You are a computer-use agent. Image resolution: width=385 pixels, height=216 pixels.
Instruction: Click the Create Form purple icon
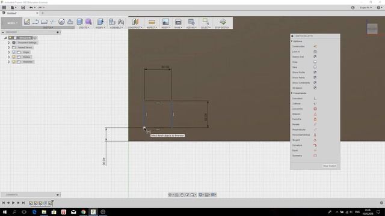click(88, 22)
